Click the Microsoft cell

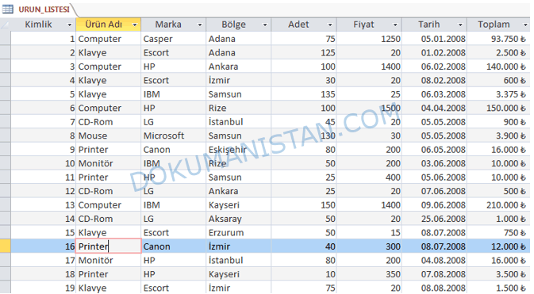coord(173,136)
